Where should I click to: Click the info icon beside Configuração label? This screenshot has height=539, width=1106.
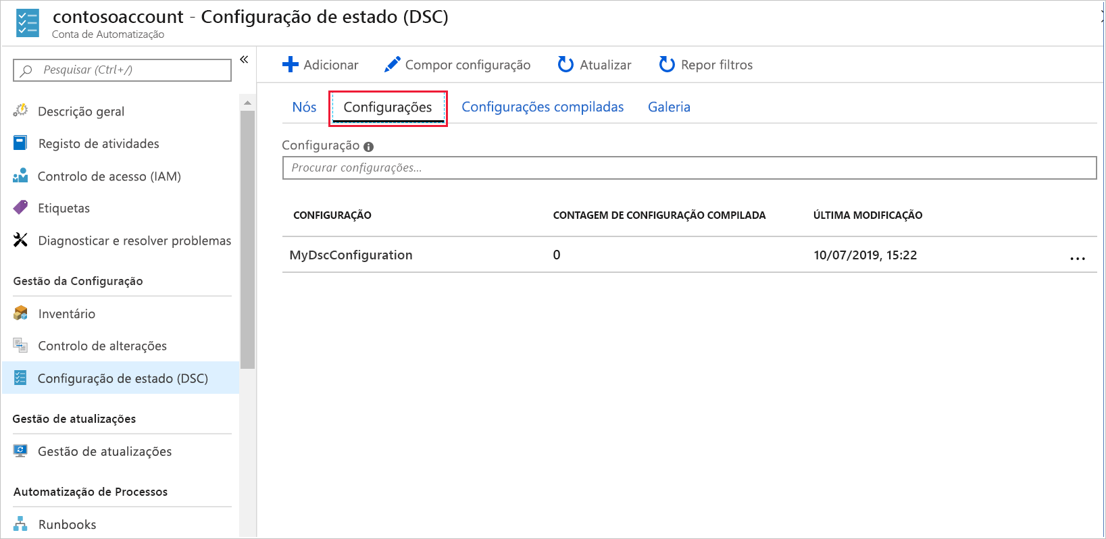pos(368,147)
